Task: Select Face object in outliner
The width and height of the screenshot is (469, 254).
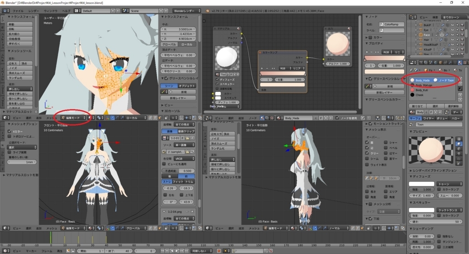Action: (x=426, y=35)
